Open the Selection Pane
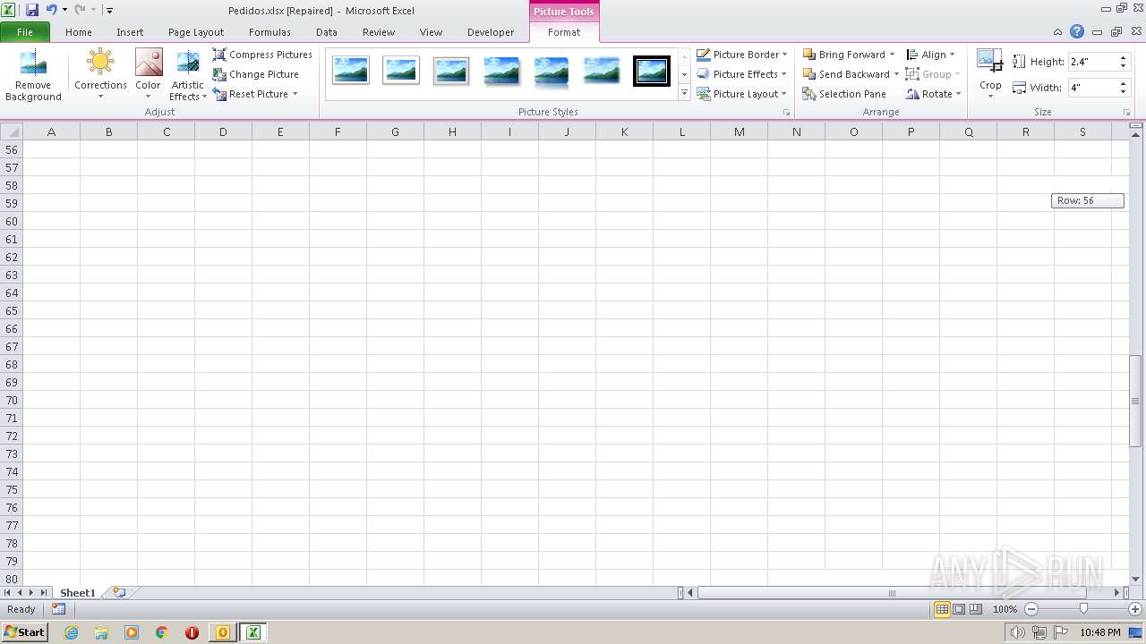Viewport: 1146px width, 644px height. tap(843, 94)
